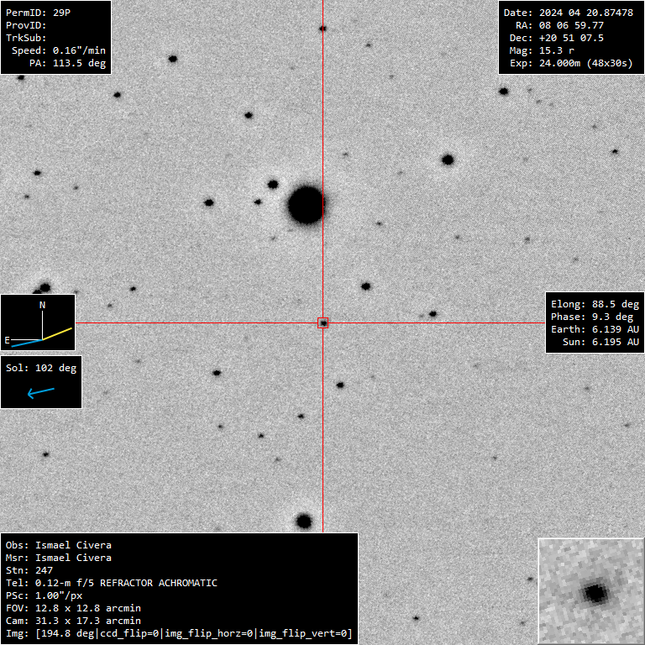Select the "Date: 2024 04 20.87478" line
This screenshot has width=645, height=645.
pyautogui.click(x=569, y=13)
